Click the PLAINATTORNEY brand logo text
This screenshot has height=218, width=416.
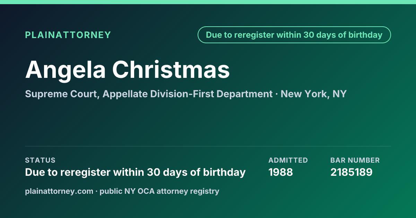click(x=68, y=35)
